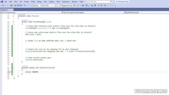
Task: Open the Analyze menu
Action: point(51,2)
